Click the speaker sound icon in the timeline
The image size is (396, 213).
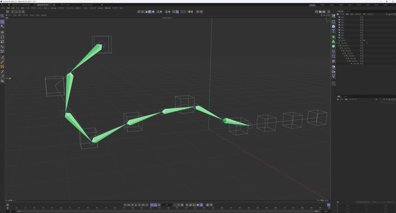(159, 205)
